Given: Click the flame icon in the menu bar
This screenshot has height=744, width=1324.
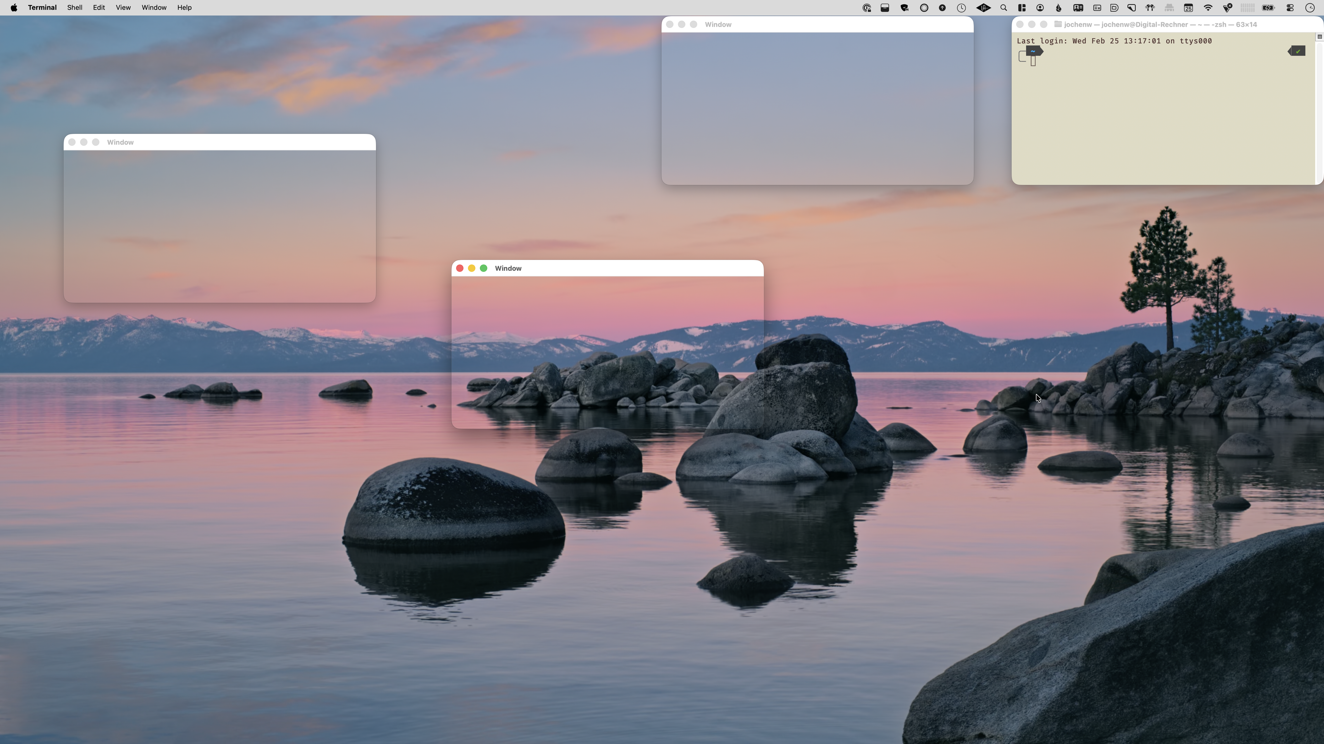Looking at the screenshot, I should 1058,8.
